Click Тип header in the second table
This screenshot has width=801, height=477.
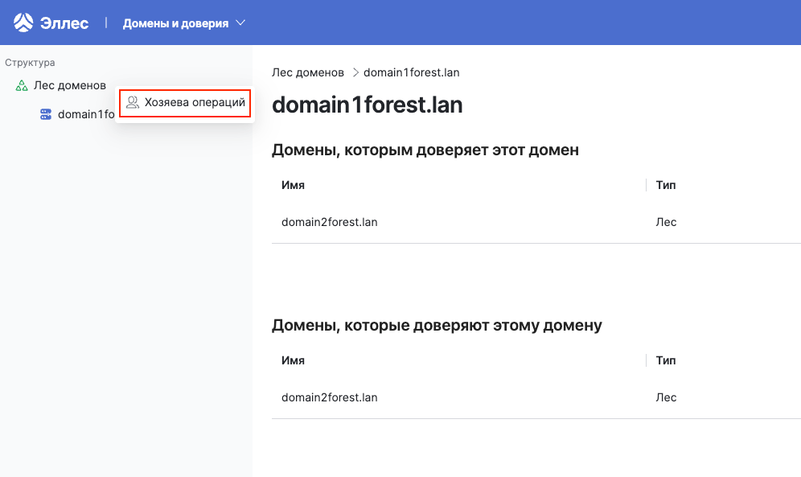(x=665, y=360)
